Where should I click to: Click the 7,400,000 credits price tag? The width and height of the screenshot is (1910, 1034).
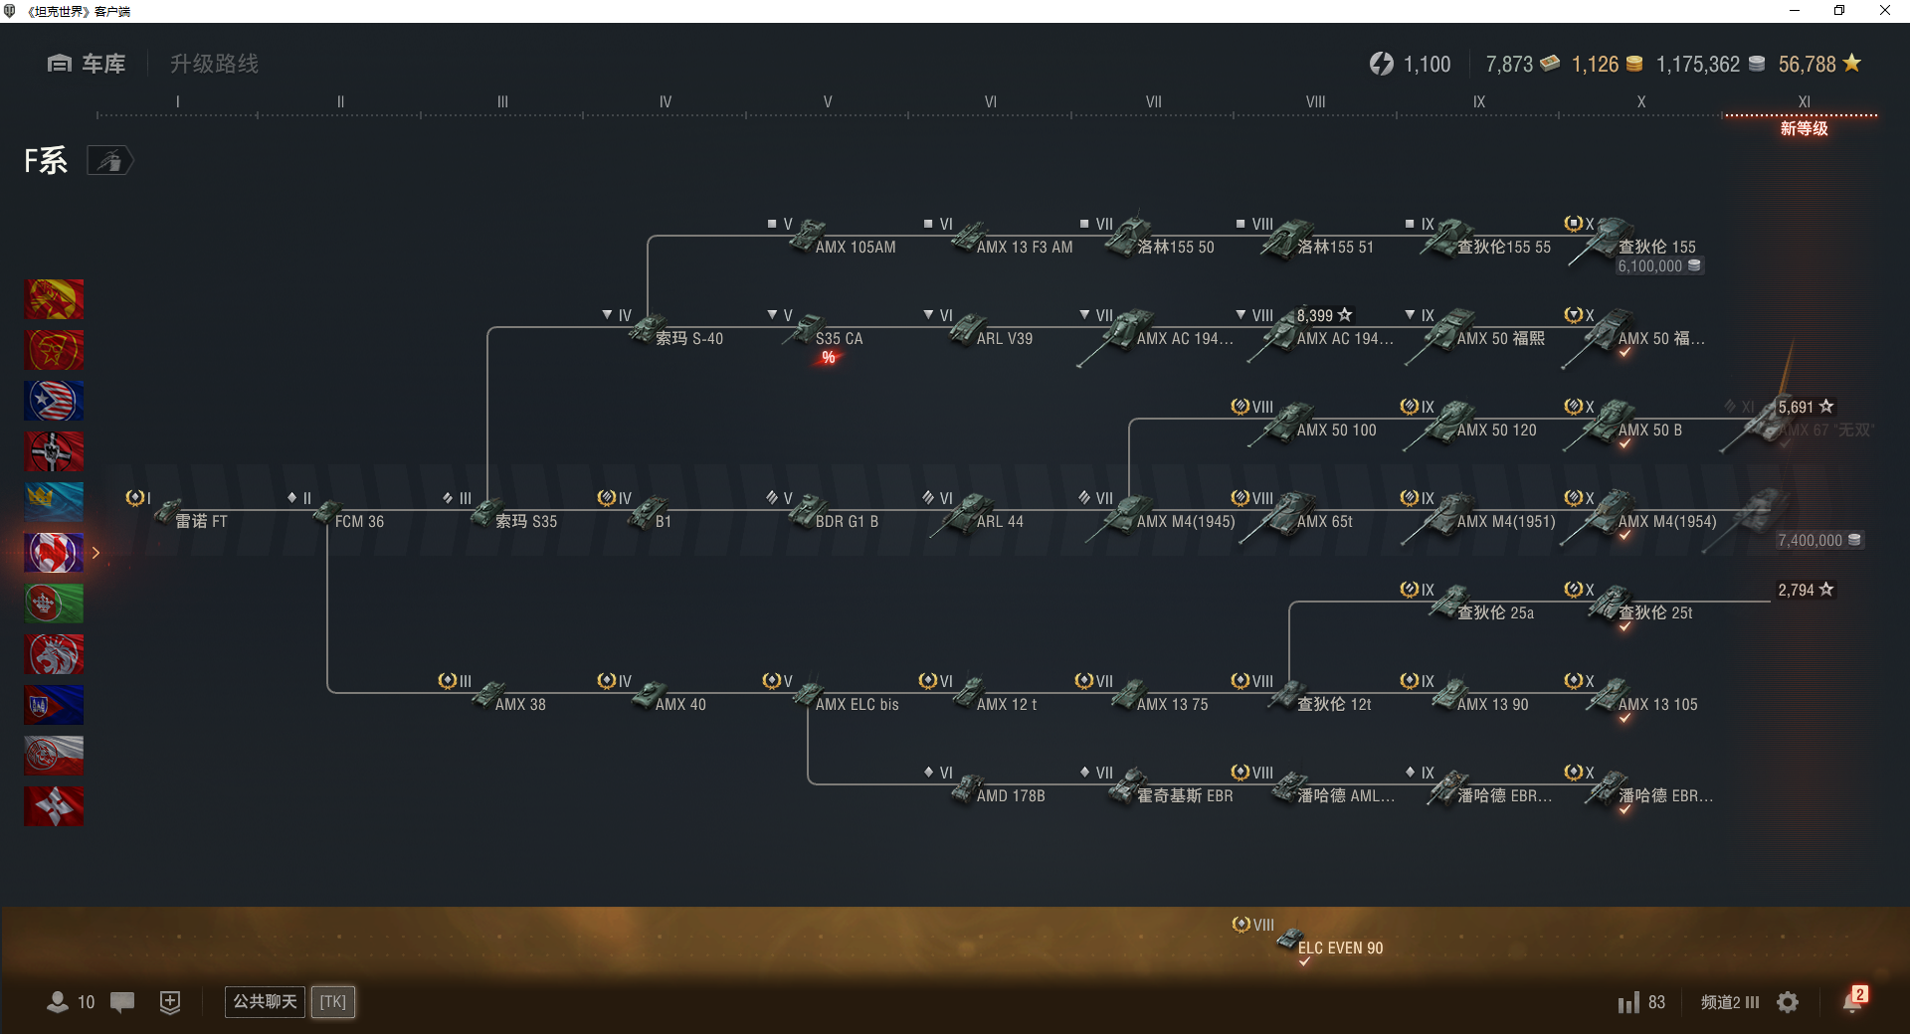point(1819,540)
